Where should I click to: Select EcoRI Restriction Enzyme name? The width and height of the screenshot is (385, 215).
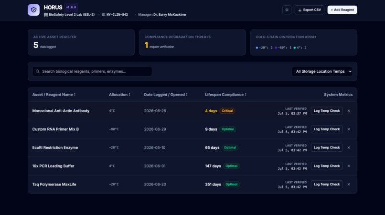click(x=55, y=147)
